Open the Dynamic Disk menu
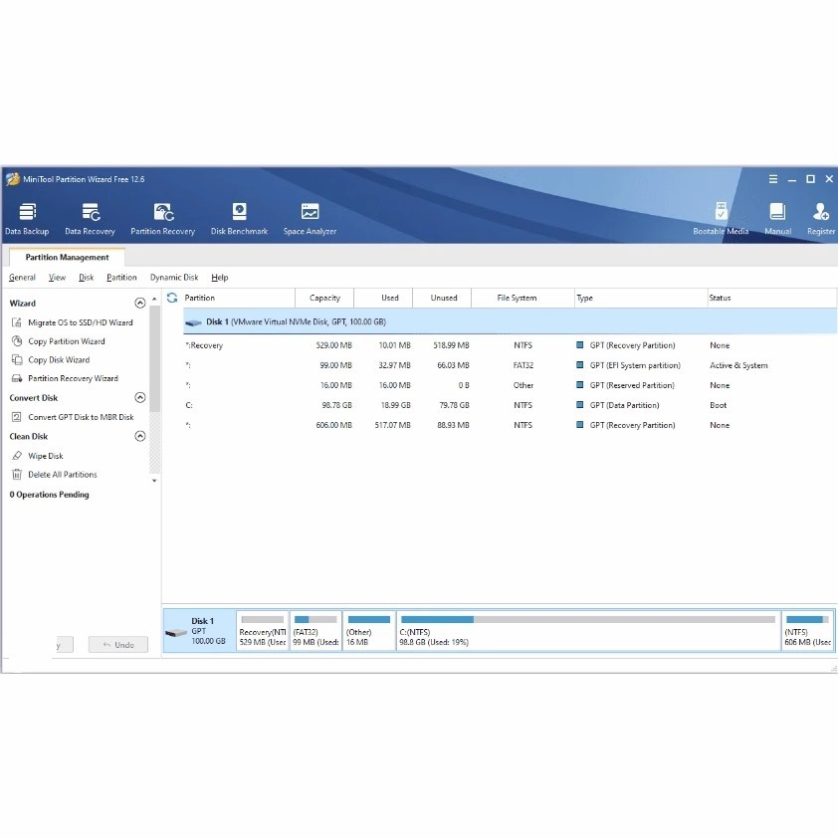 tap(174, 278)
